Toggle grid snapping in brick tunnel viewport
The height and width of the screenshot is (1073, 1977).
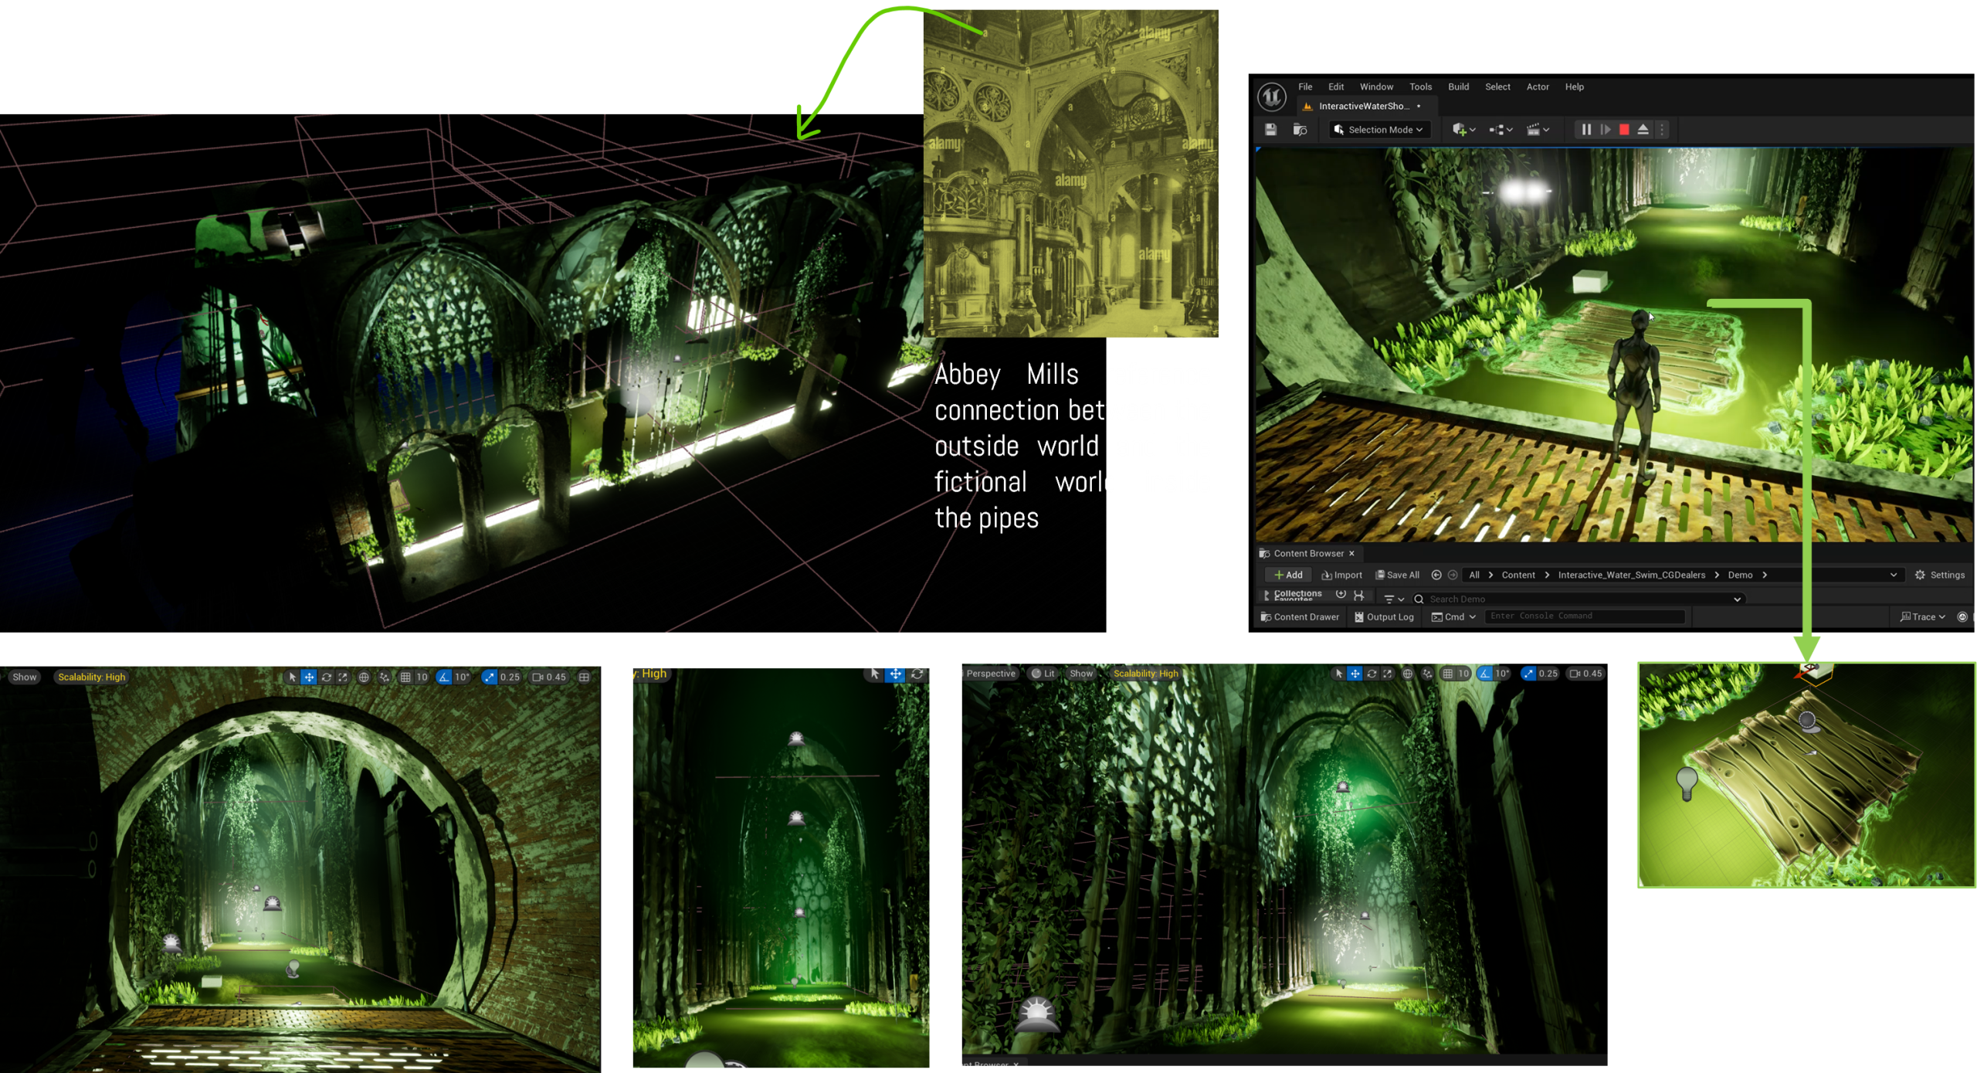405,677
